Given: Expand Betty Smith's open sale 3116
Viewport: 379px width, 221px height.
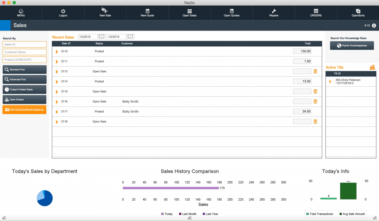Looking at the screenshot, I should click(57, 101).
